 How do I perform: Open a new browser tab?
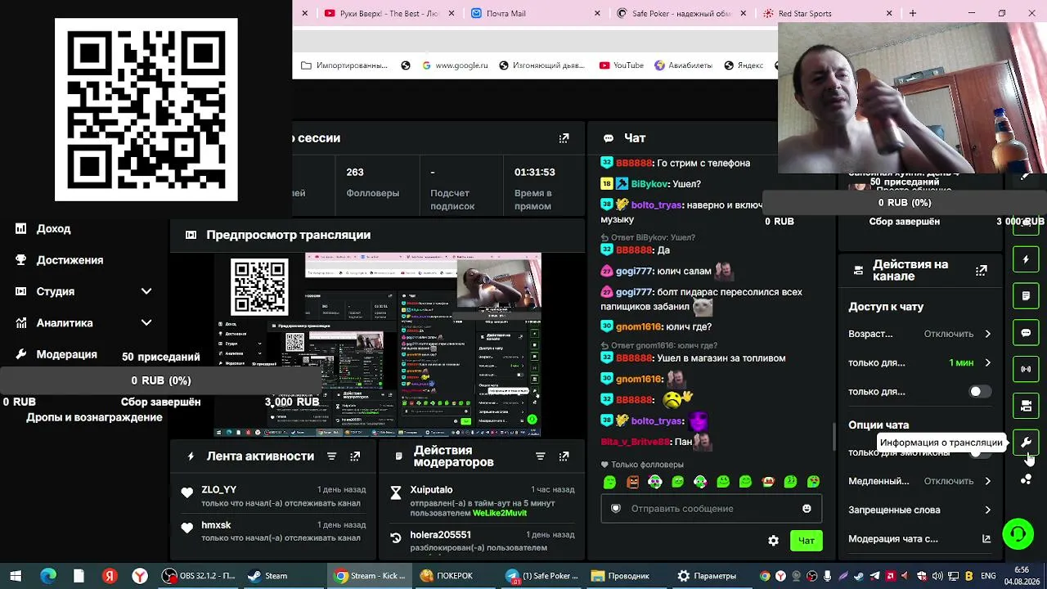click(x=913, y=13)
